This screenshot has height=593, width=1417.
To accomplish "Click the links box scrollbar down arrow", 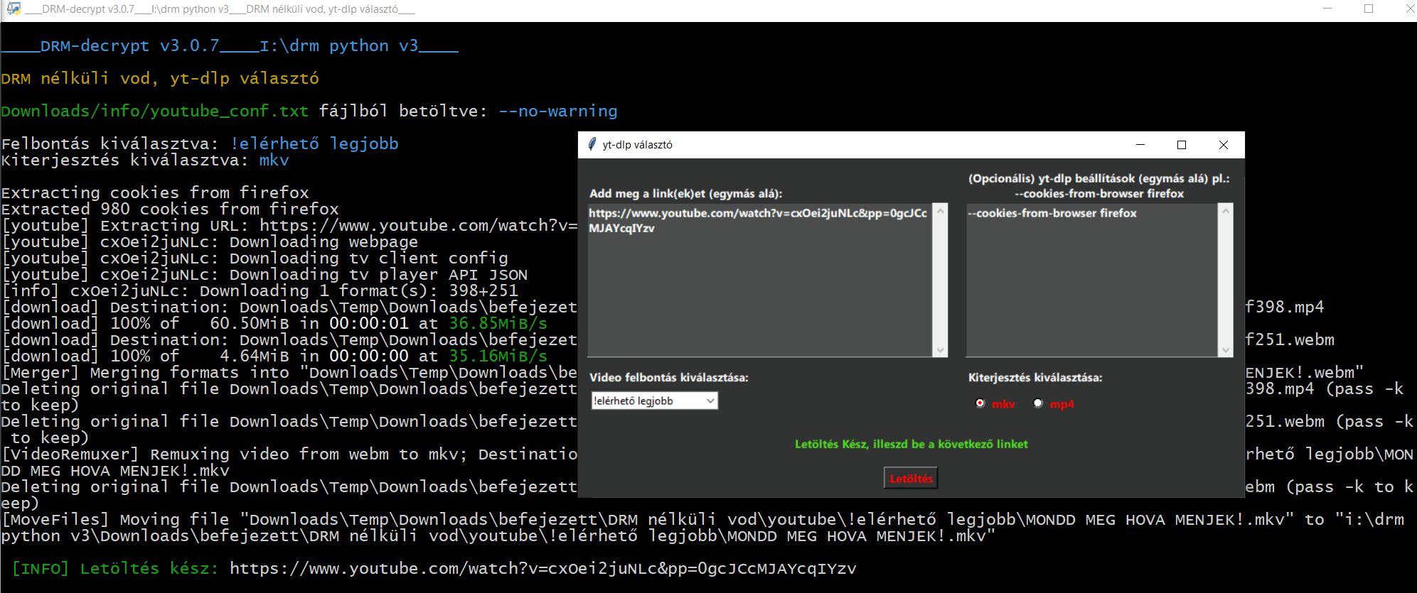I will pos(940,350).
